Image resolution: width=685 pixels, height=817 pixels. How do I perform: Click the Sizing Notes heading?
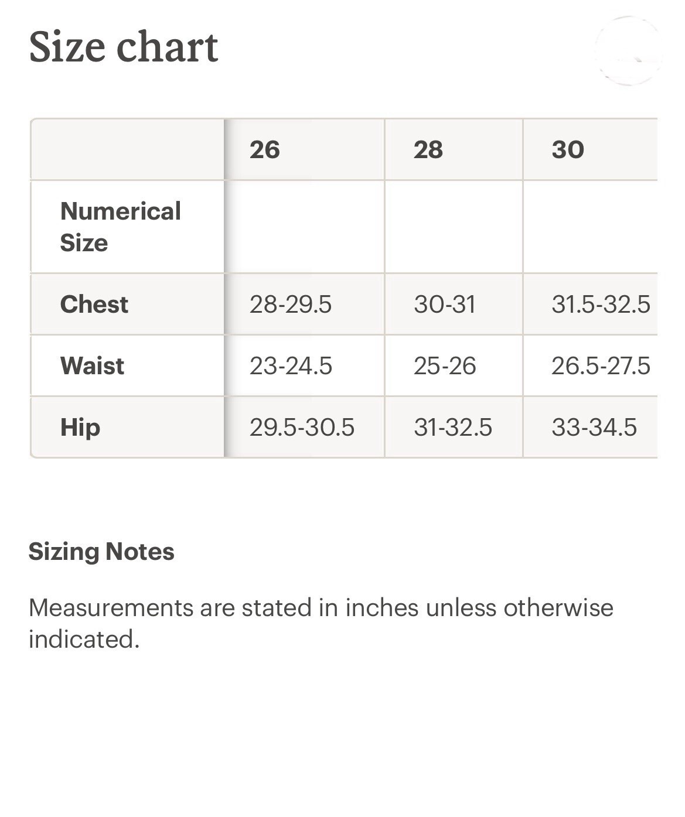coord(101,552)
